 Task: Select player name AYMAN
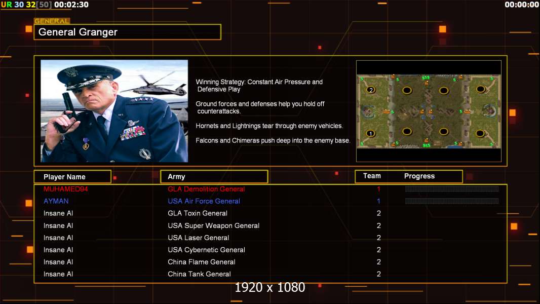tap(56, 201)
